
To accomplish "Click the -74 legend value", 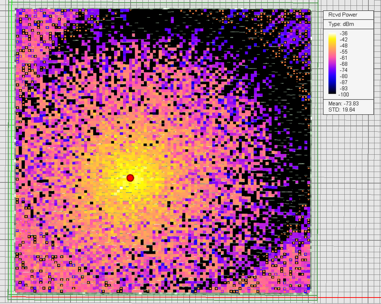I will click(x=344, y=70).
